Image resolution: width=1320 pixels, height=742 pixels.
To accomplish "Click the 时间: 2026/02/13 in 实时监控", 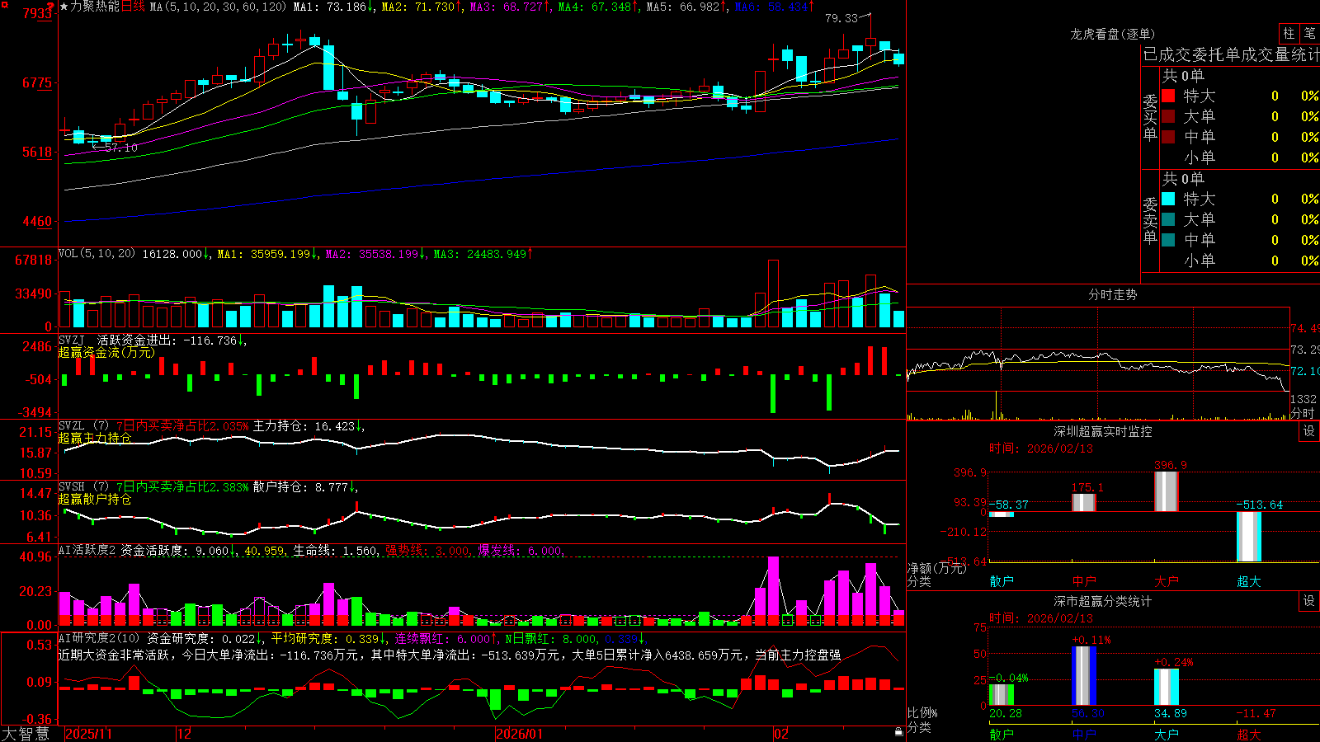I will coord(1041,448).
